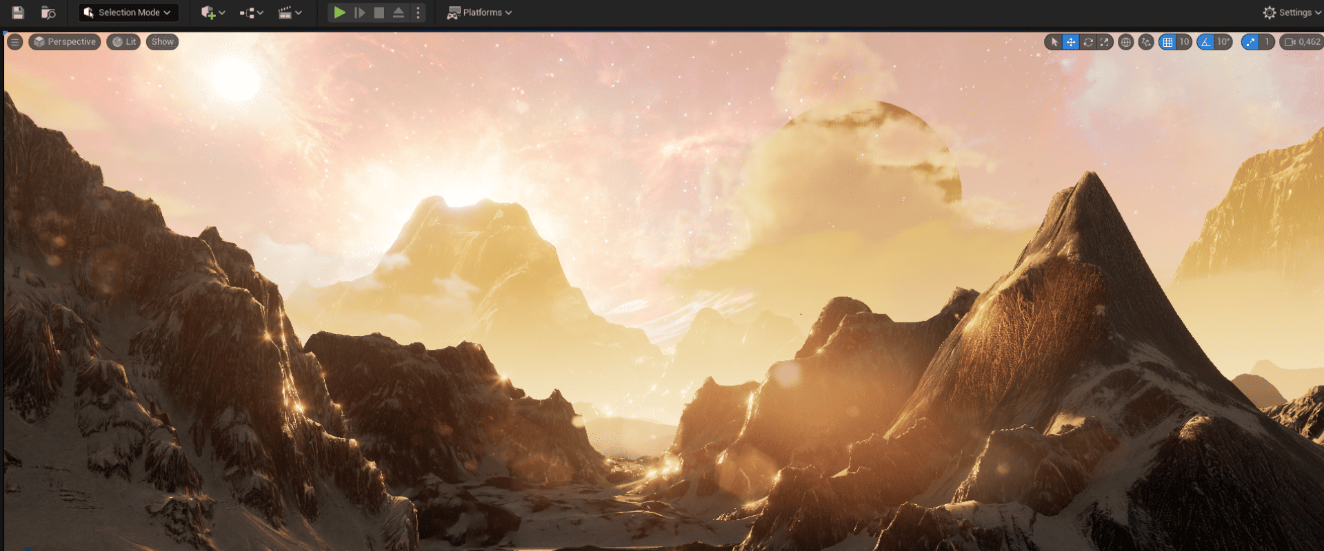Click the Browse content icon next to Save

[48, 12]
